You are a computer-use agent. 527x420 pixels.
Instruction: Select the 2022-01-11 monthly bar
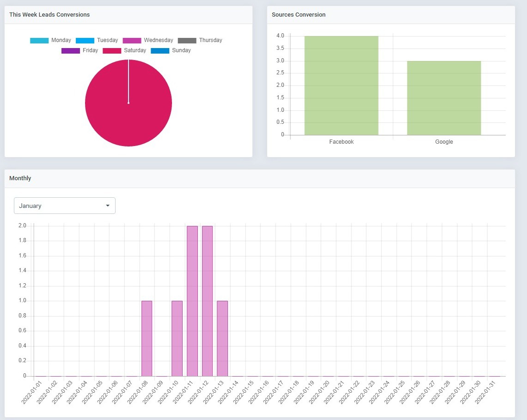[192, 301]
